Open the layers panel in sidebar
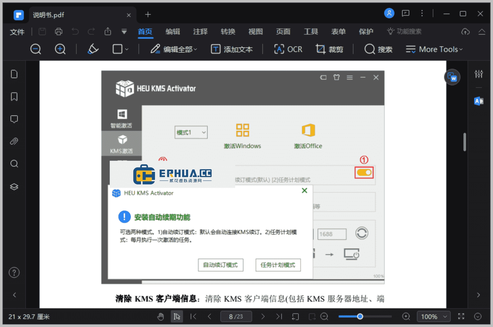Screen dimensions: 493x327 pos(14,187)
